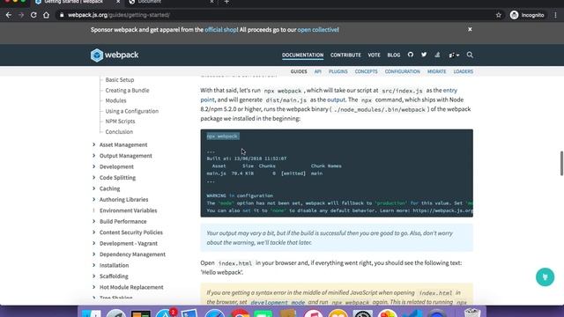This screenshot has width=564, height=317.
Task: Expand the Development chevron
Action: (x=94, y=166)
